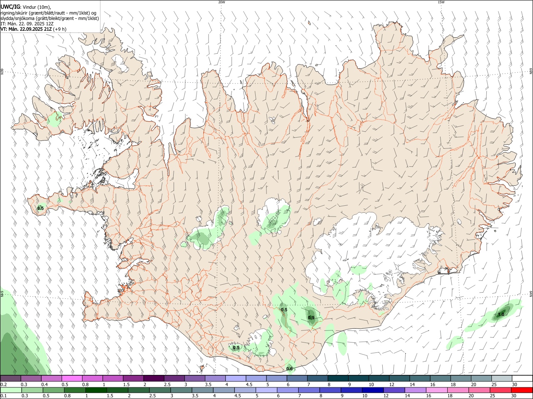
Task: Click the 'Vindur (10m)' header label
Action: click(37, 7)
